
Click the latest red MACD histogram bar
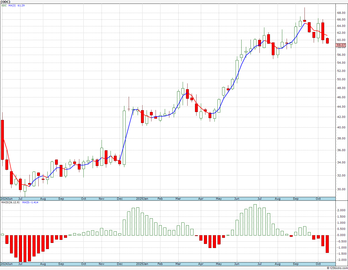point(327,244)
